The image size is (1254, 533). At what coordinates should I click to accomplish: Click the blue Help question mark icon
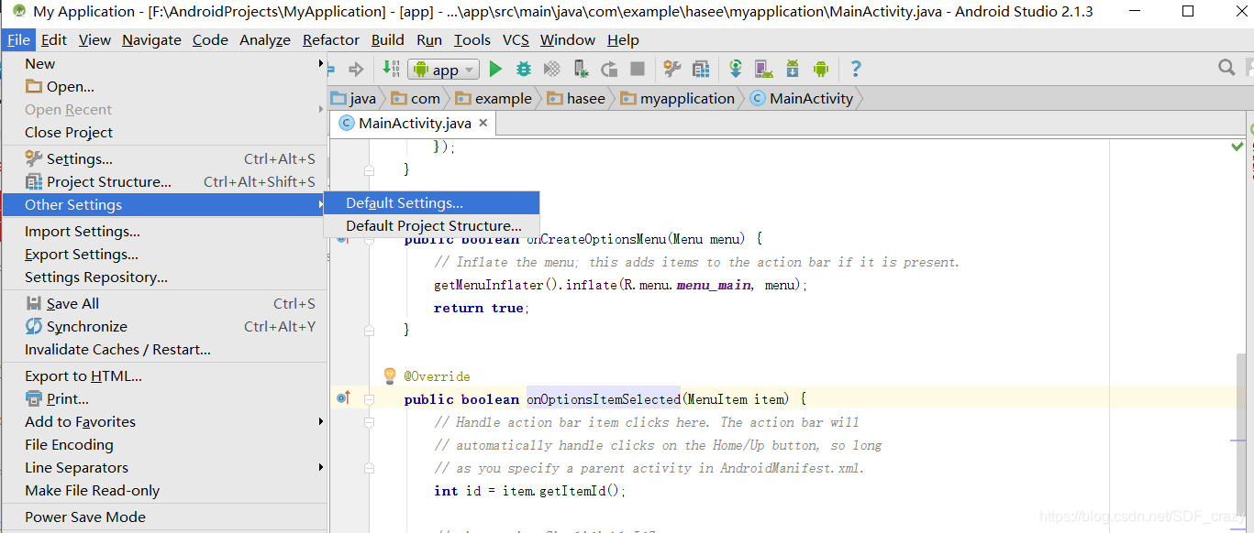tap(856, 69)
